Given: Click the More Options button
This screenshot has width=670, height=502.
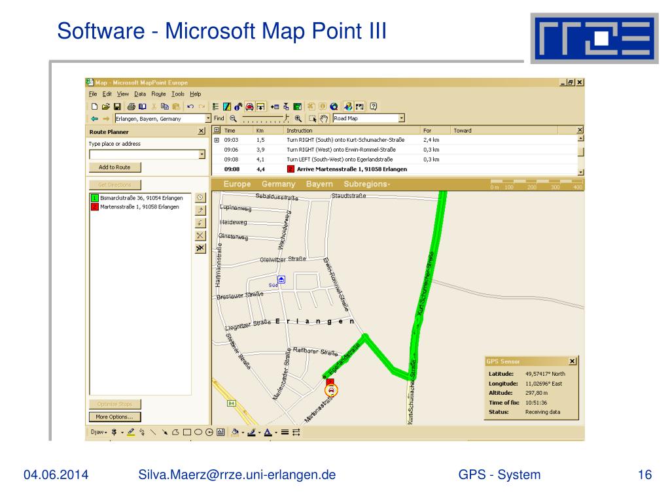Looking at the screenshot, I should tap(115, 417).
